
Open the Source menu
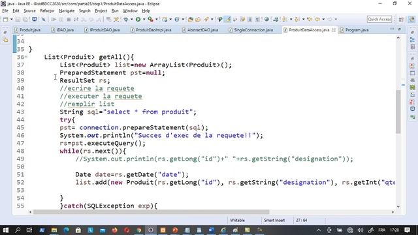29,11
